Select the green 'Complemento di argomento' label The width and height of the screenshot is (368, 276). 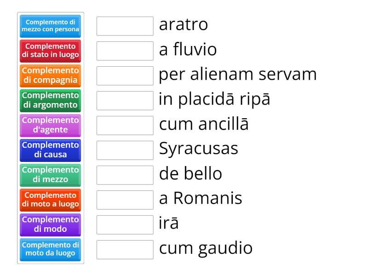coord(50,101)
